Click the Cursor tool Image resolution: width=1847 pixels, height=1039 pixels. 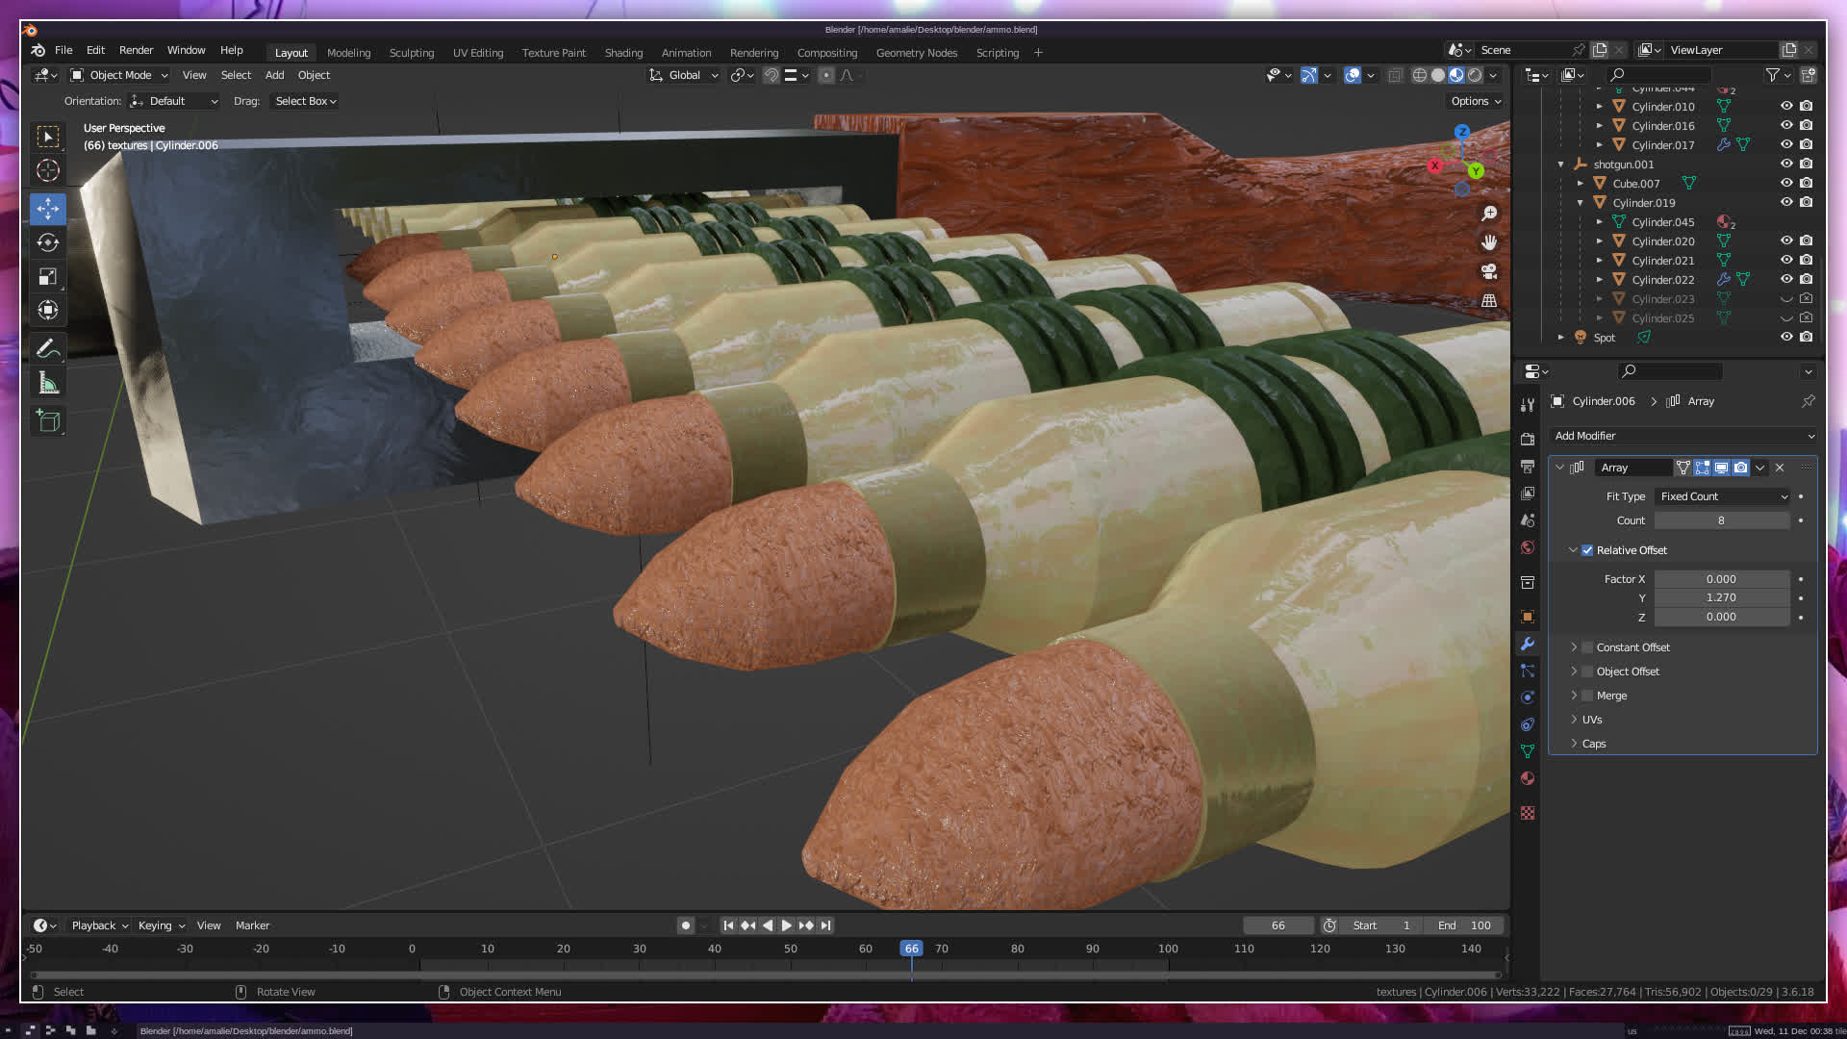48,170
